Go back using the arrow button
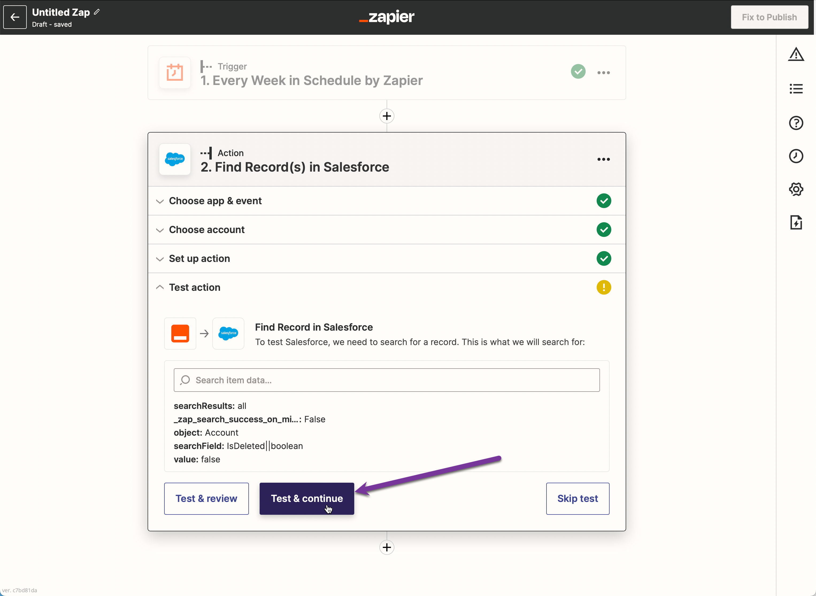816x596 pixels. (x=15, y=17)
